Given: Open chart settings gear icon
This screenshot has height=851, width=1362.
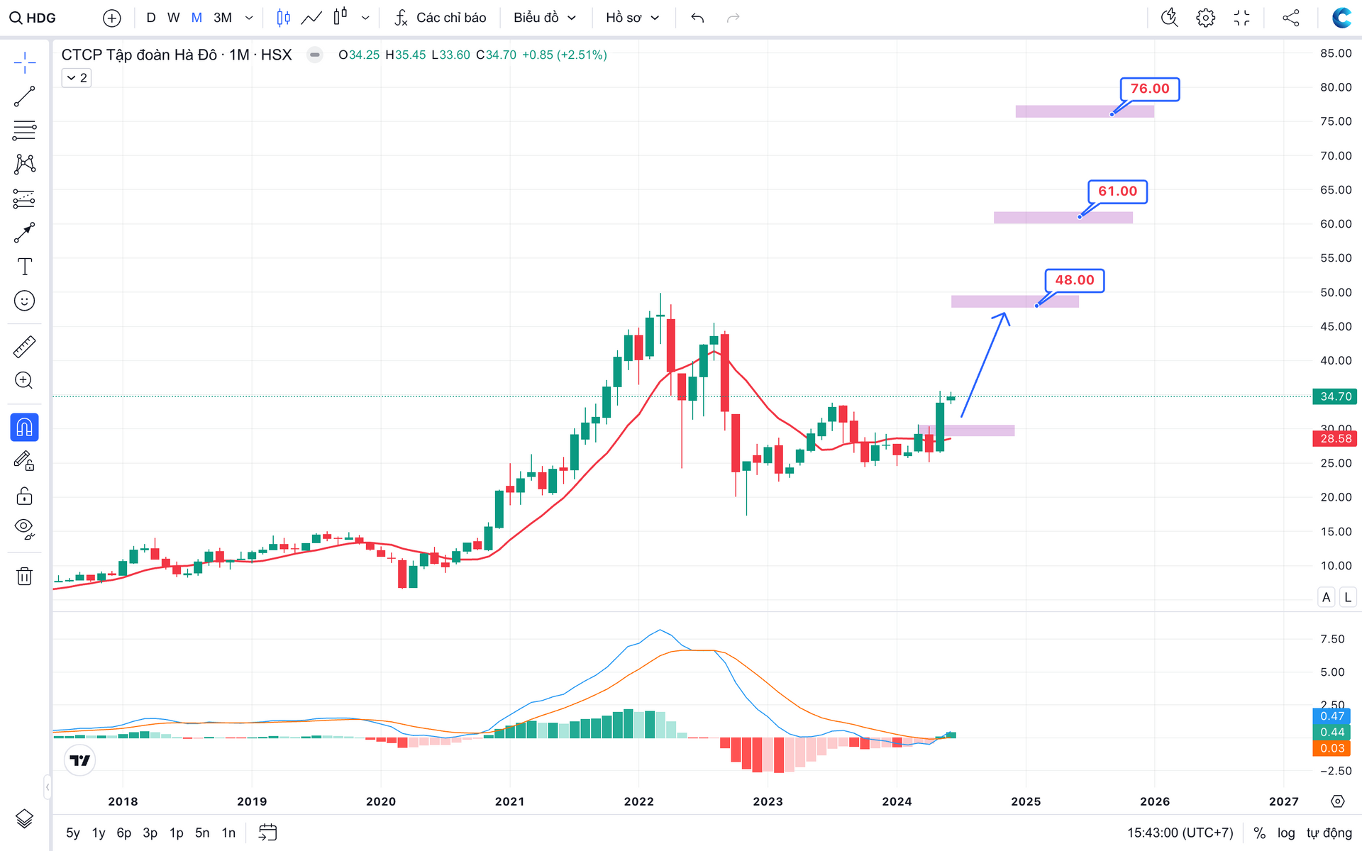Looking at the screenshot, I should [1206, 18].
